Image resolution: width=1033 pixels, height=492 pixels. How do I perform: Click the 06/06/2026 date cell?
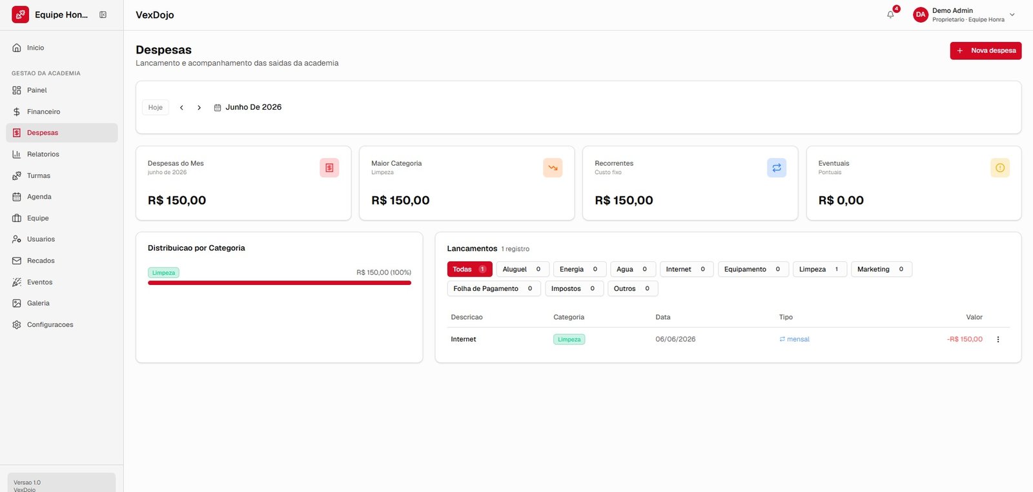pyautogui.click(x=675, y=339)
